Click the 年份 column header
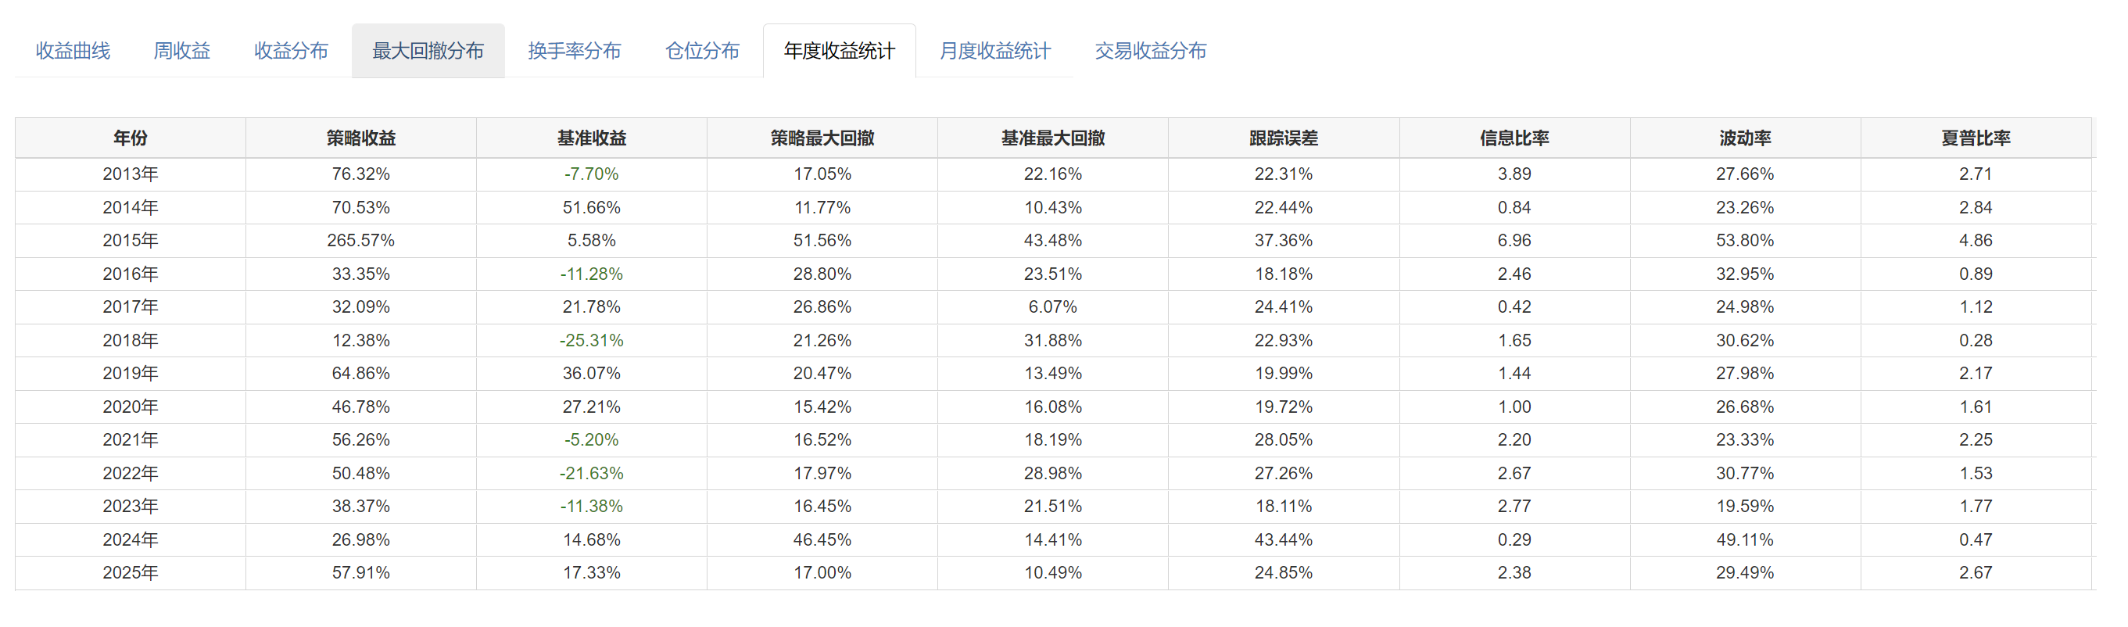 (131, 138)
